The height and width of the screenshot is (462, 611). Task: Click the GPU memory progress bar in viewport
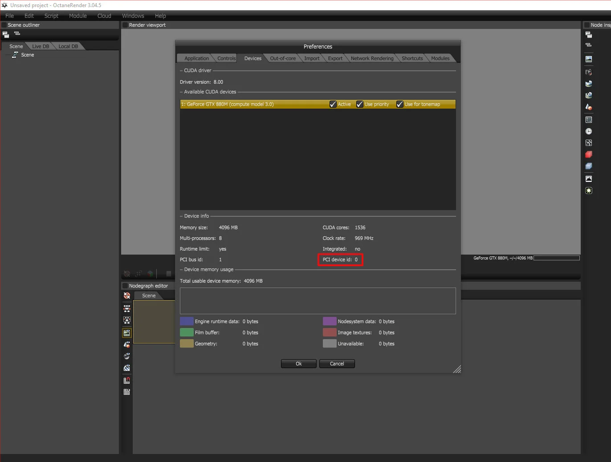tap(557, 258)
